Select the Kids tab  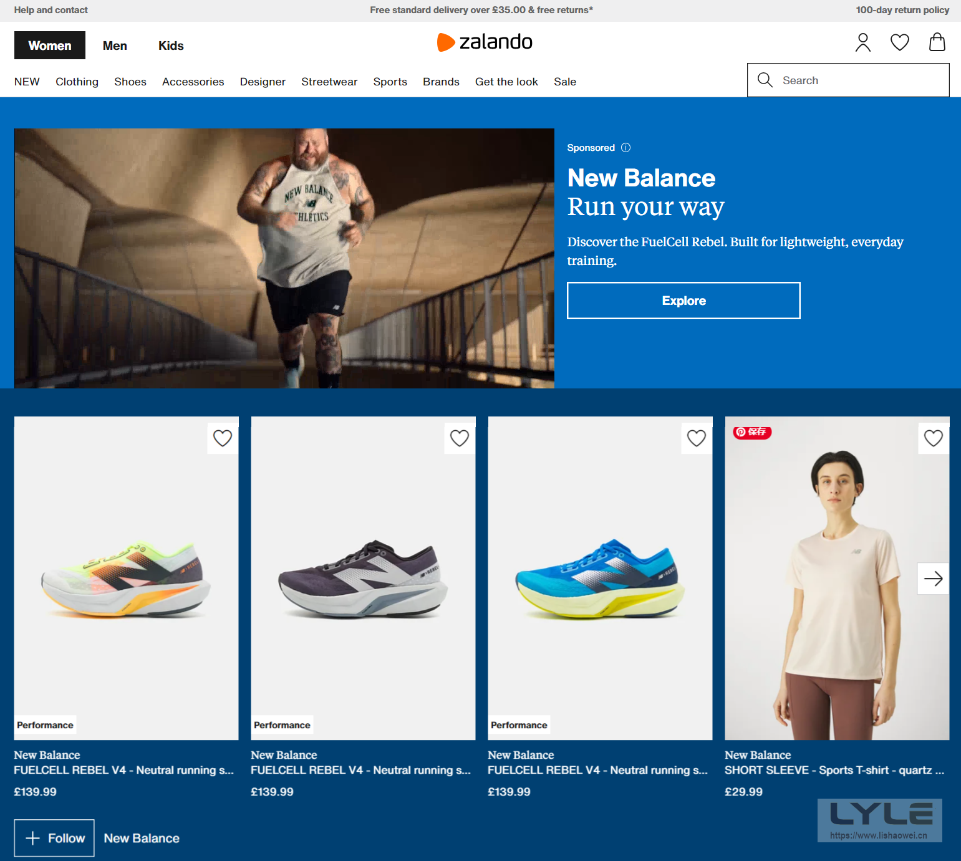pos(171,46)
